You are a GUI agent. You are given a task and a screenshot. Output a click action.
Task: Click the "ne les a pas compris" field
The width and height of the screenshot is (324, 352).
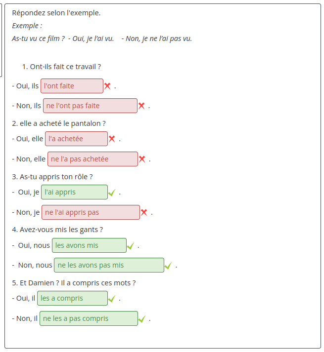point(89,318)
